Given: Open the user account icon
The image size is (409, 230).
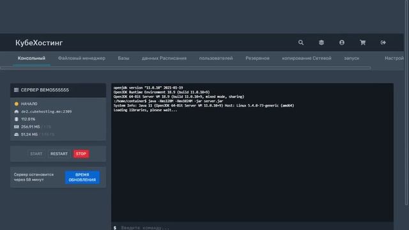Looking at the screenshot, I should pyautogui.click(x=342, y=43).
